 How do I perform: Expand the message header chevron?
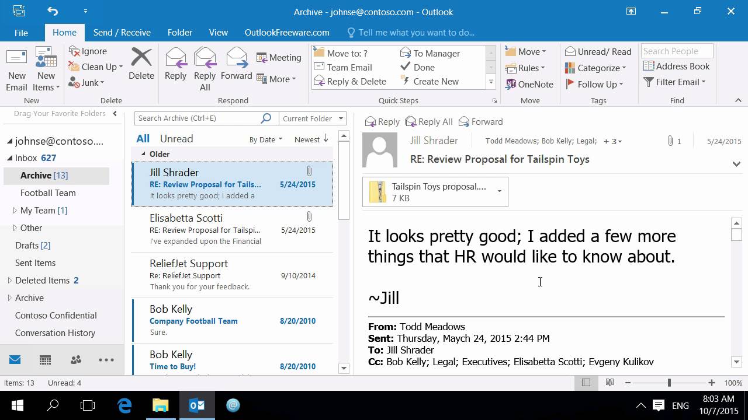(736, 164)
